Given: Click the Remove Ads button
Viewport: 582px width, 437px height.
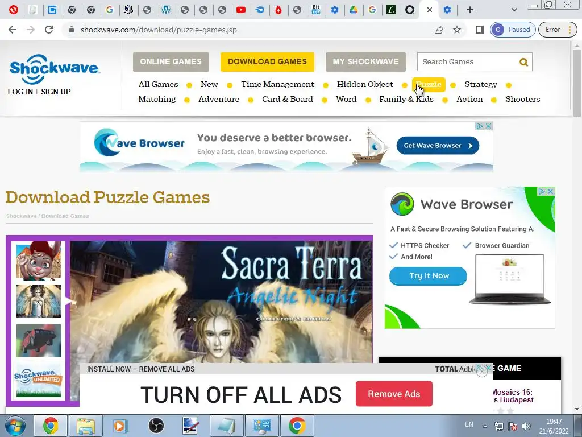Looking at the screenshot, I should pos(394,394).
